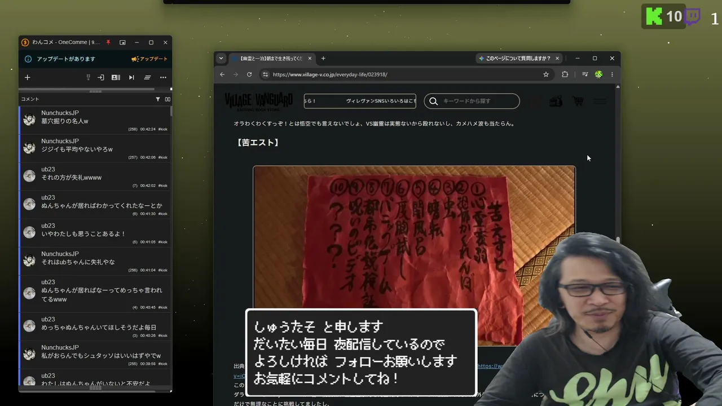Toggle the red pin always-on-top icon
722x406 pixels.
click(x=108, y=42)
